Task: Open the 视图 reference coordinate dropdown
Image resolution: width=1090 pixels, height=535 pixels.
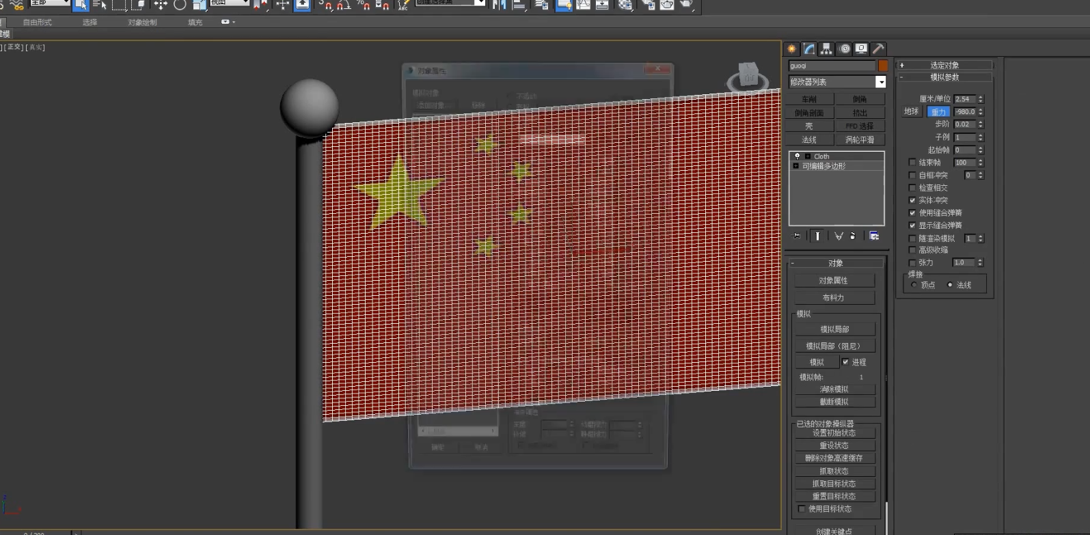Action: tap(229, 3)
